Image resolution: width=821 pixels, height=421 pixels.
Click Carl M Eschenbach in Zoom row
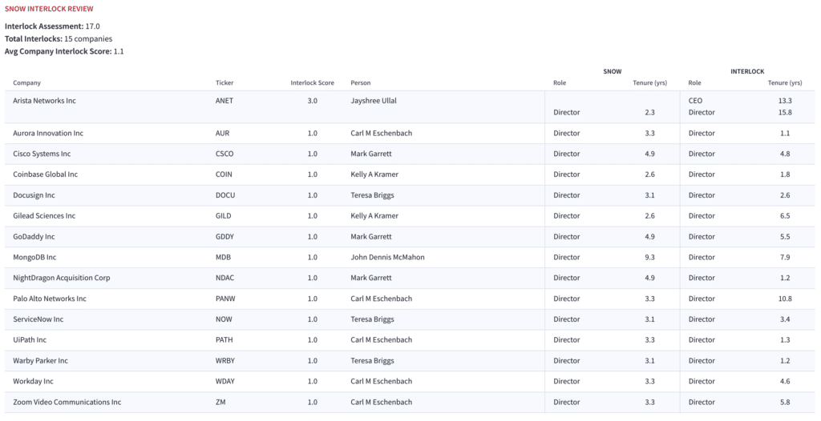point(381,402)
